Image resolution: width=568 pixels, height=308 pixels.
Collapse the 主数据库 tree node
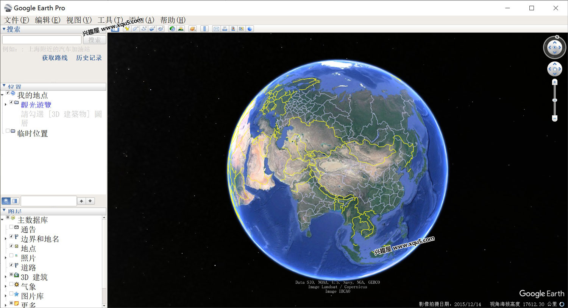pyautogui.click(x=2, y=219)
